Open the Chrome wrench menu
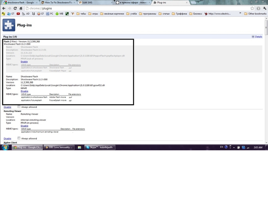The width and height of the screenshot is (268, 214). pyautogui.click(x=265, y=8)
